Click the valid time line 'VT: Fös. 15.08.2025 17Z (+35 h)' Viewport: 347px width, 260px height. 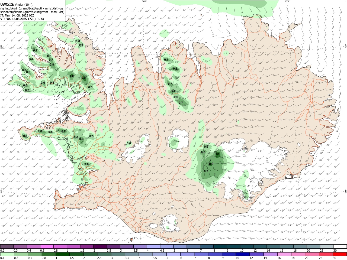click(x=22, y=19)
